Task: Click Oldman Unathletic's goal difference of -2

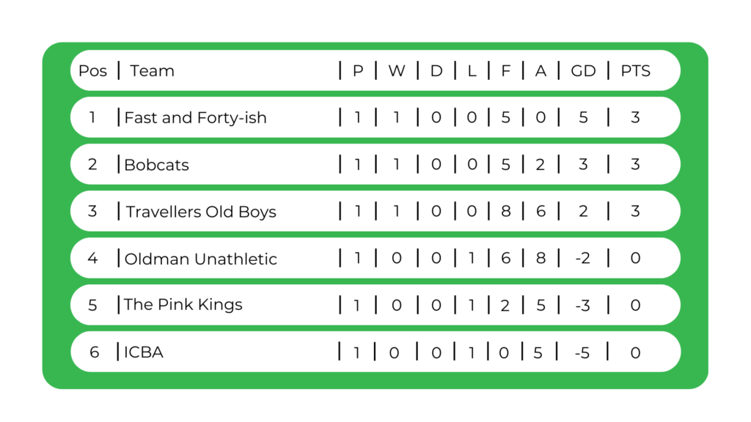Action: [x=582, y=259]
